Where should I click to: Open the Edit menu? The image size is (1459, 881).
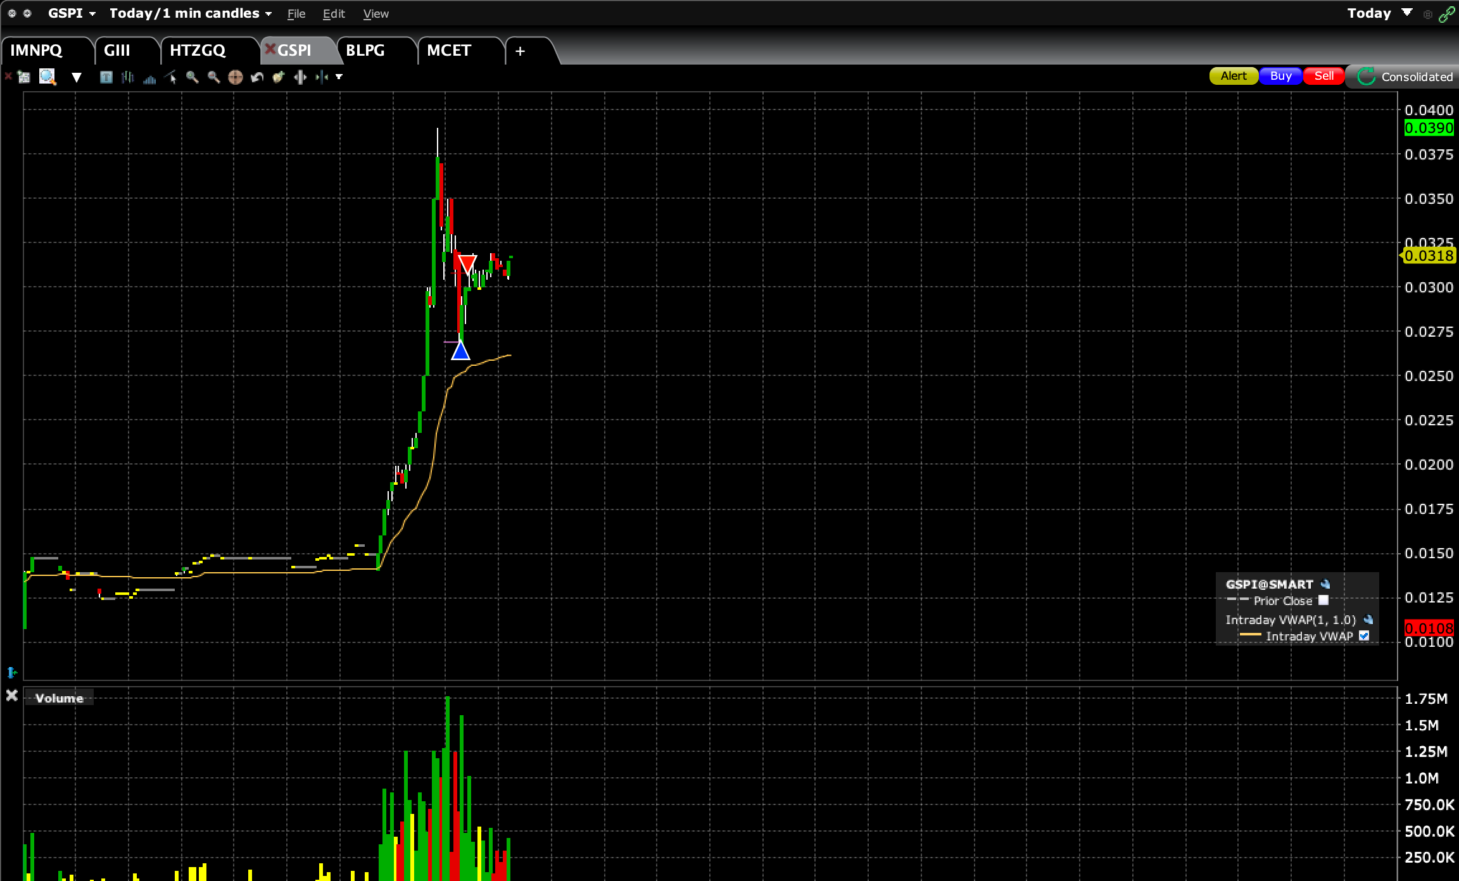(x=333, y=14)
